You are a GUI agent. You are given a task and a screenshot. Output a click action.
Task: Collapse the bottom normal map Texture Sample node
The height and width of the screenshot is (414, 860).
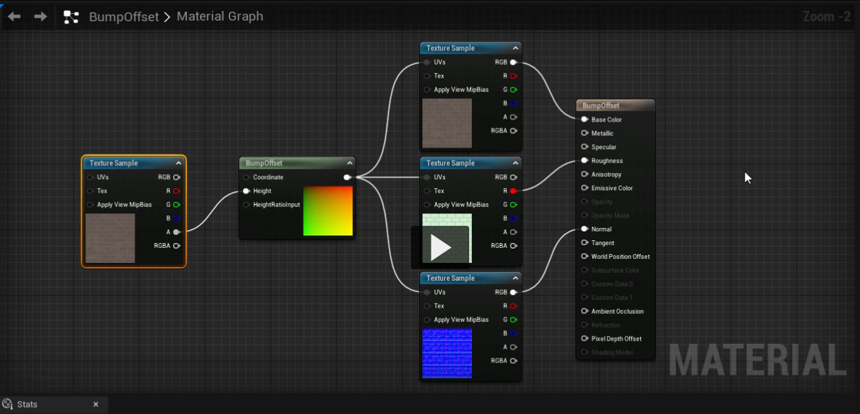coord(515,278)
